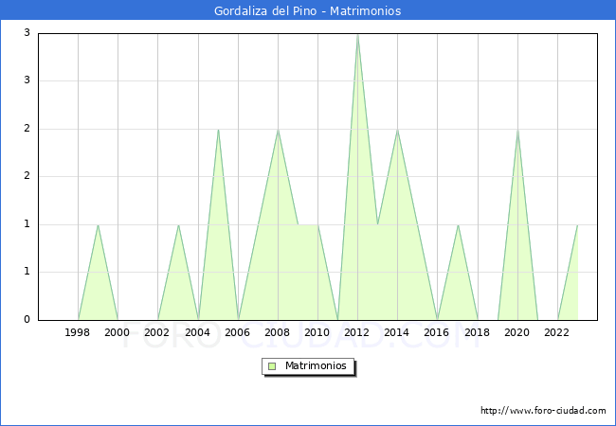The width and height of the screenshot is (616, 426).
Task: Select the 2005 peak on the chart
Action: tap(218, 130)
